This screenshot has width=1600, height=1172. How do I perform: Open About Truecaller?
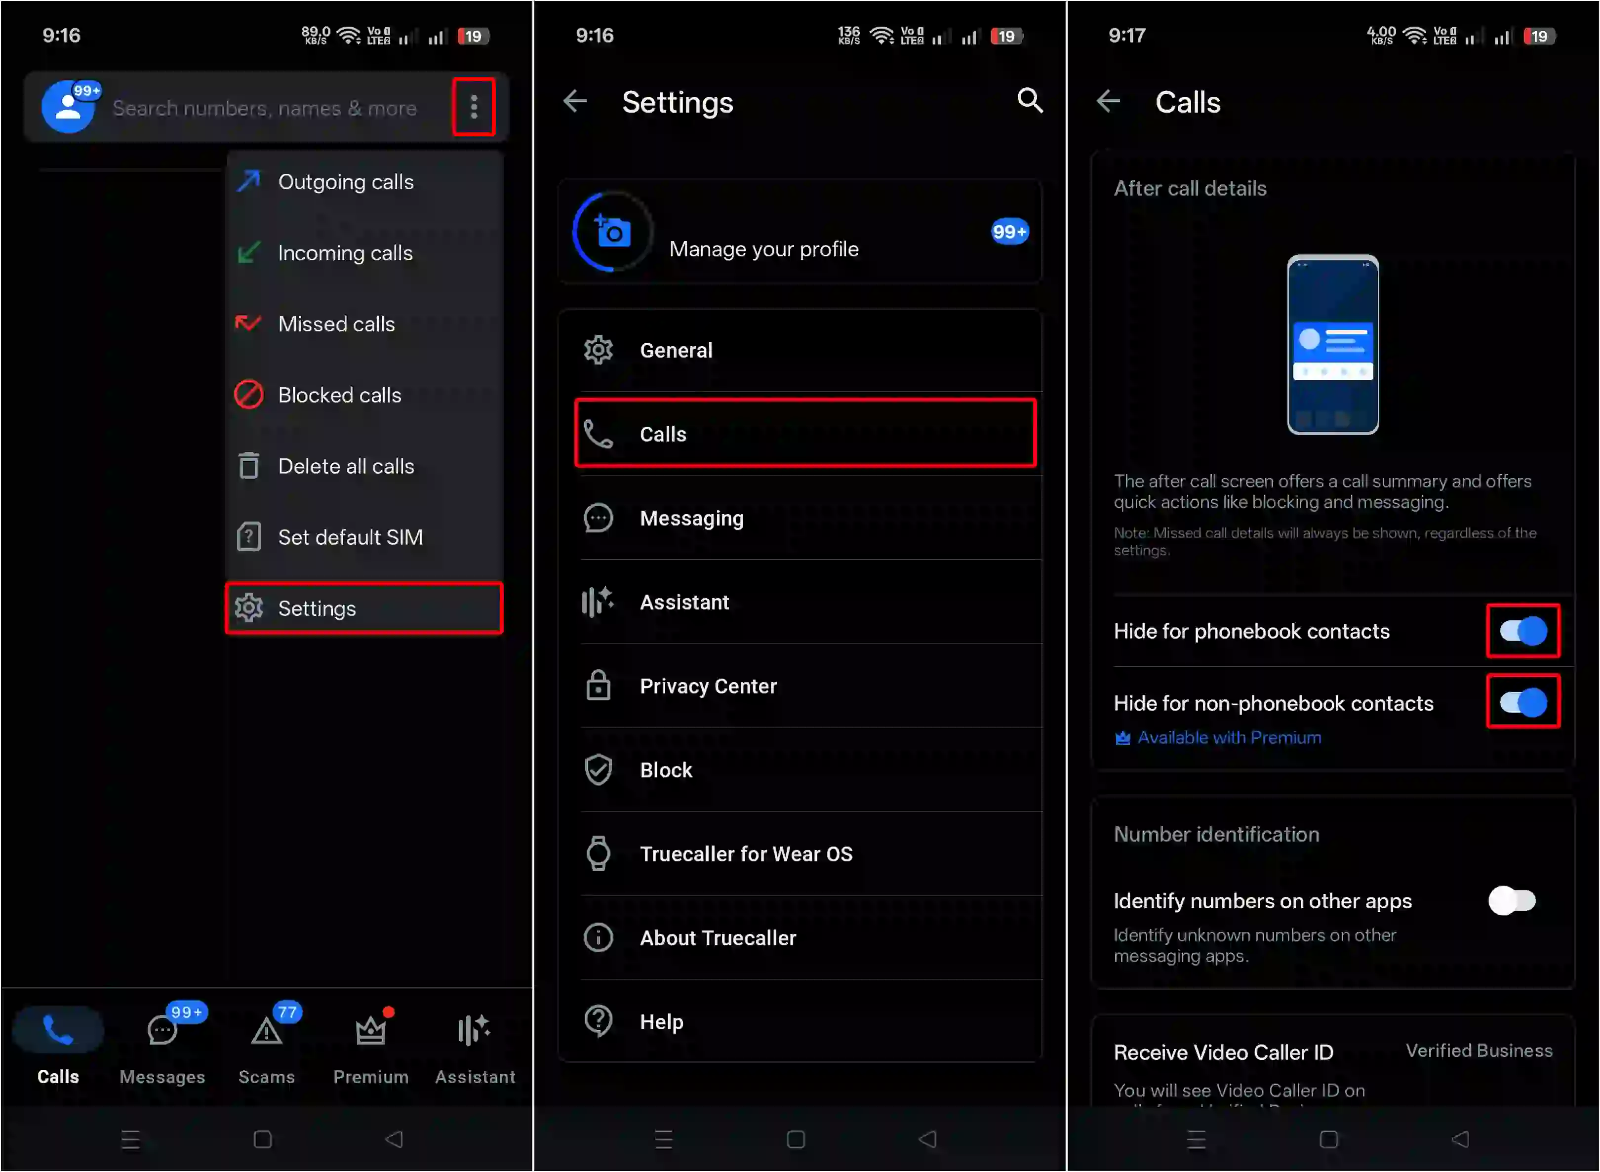(800, 938)
